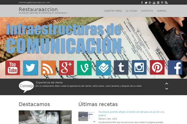Open the Twitter icon in the top bar
187x124 pixels.
tap(146, 2)
